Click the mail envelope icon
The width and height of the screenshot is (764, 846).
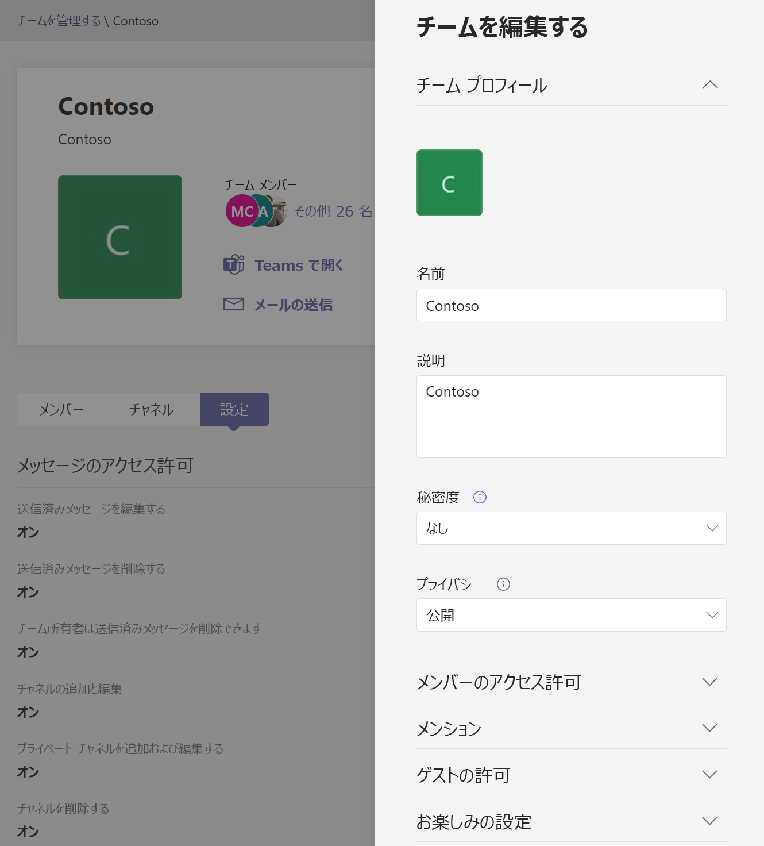coord(234,304)
